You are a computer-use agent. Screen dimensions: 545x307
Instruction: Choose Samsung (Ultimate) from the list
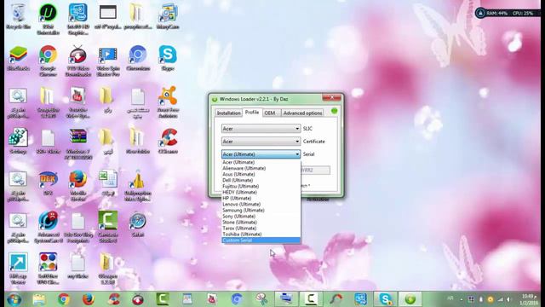261,211
